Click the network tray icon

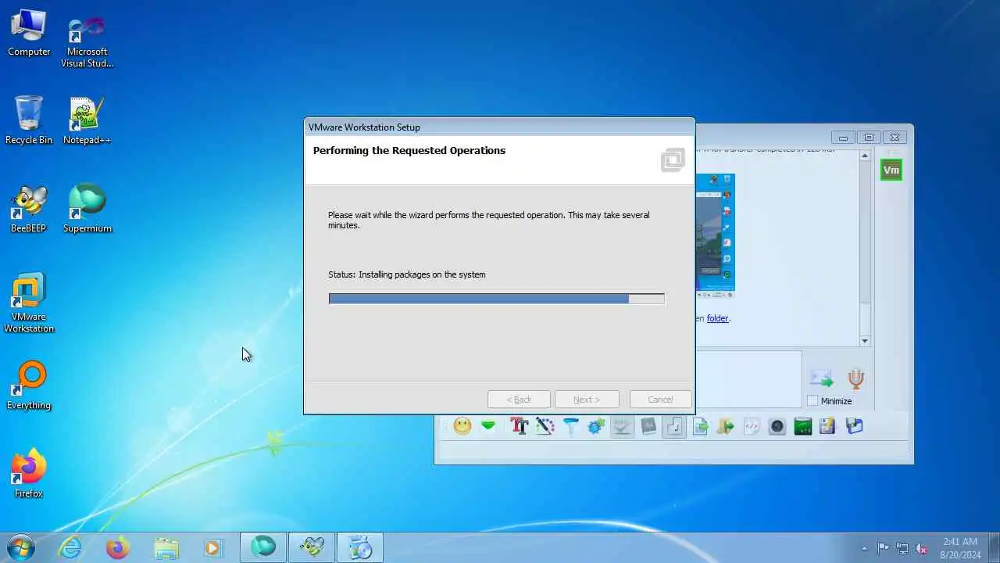[902, 548]
